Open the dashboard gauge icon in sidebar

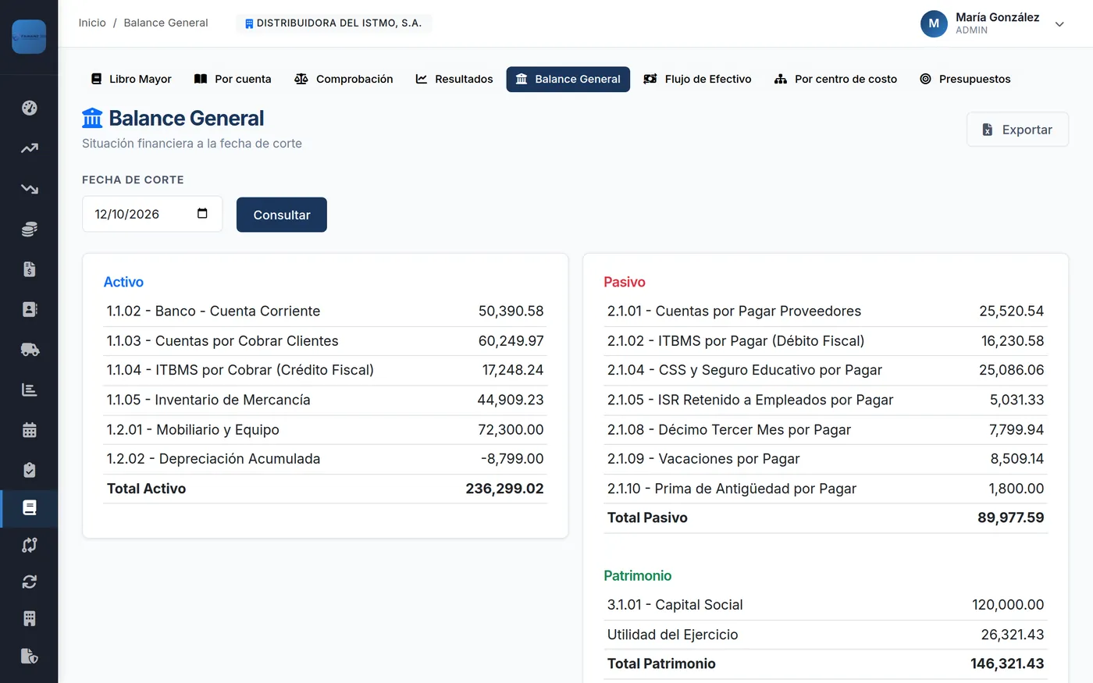pos(29,108)
